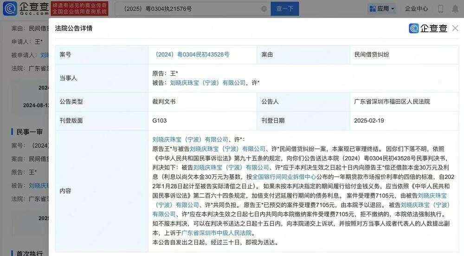Click the 企查查 logo in the dialog header
This screenshot has width=464, height=256.
click(428, 28)
